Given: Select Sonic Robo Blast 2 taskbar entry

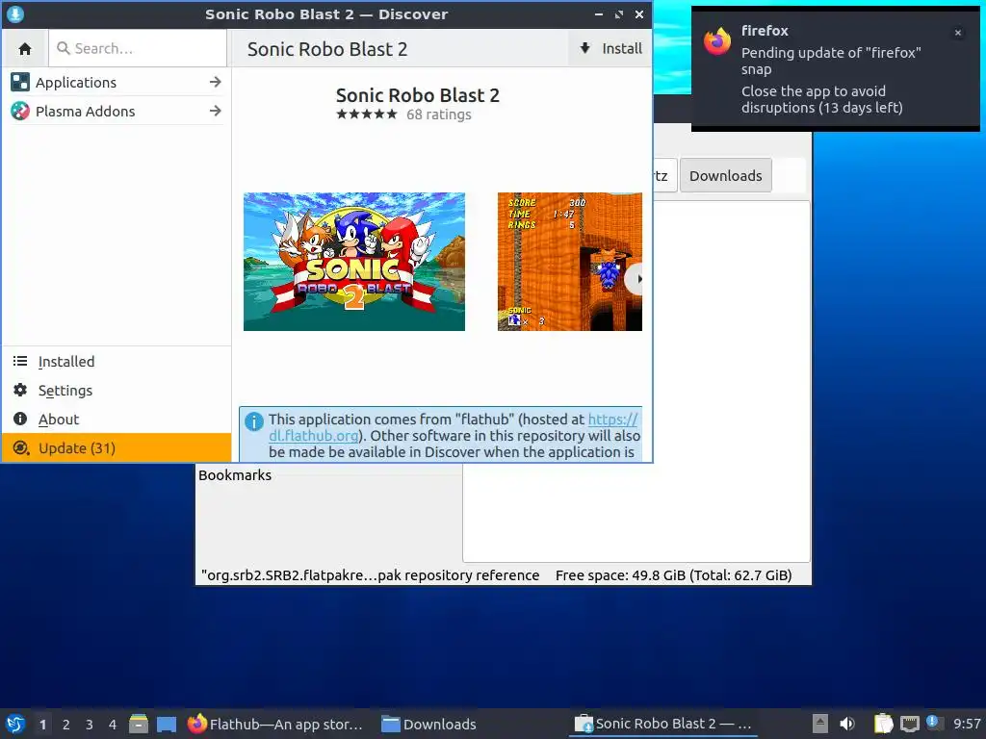Looking at the screenshot, I should pyautogui.click(x=663, y=724).
